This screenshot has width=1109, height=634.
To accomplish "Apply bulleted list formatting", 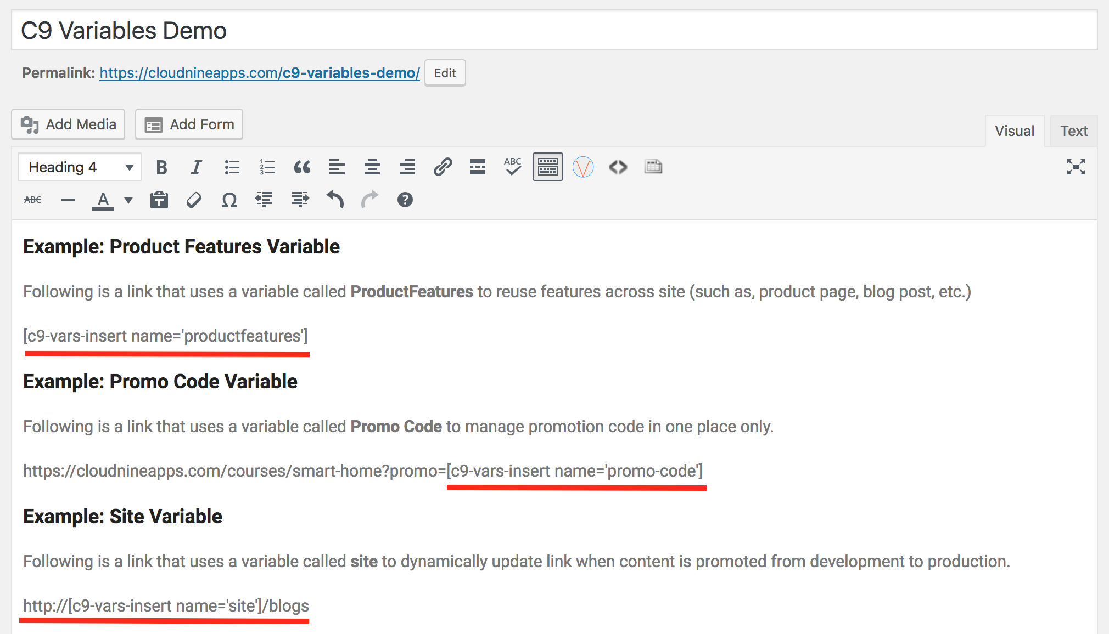I will coord(232,167).
